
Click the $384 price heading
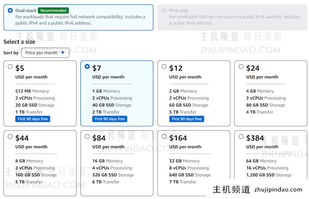pyautogui.click(x=255, y=138)
